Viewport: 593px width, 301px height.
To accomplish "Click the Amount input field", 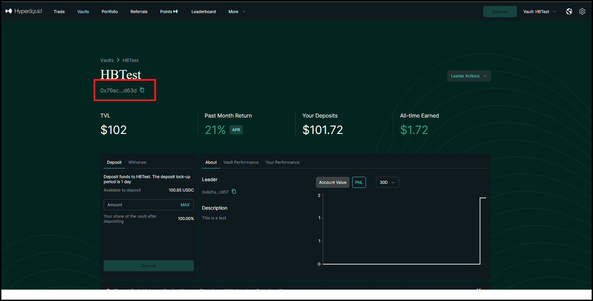I will pos(149,205).
